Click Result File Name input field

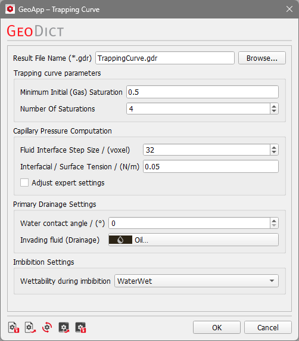click(x=165, y=58)
